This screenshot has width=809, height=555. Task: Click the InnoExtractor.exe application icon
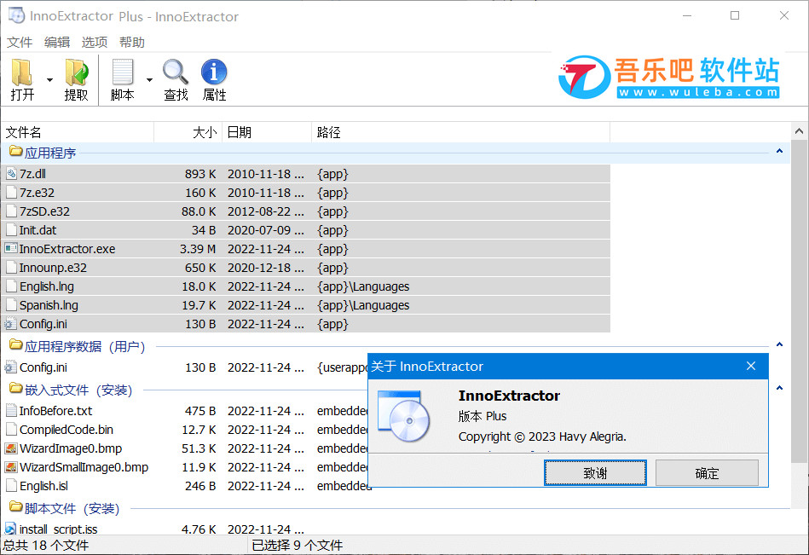(11, 249)
